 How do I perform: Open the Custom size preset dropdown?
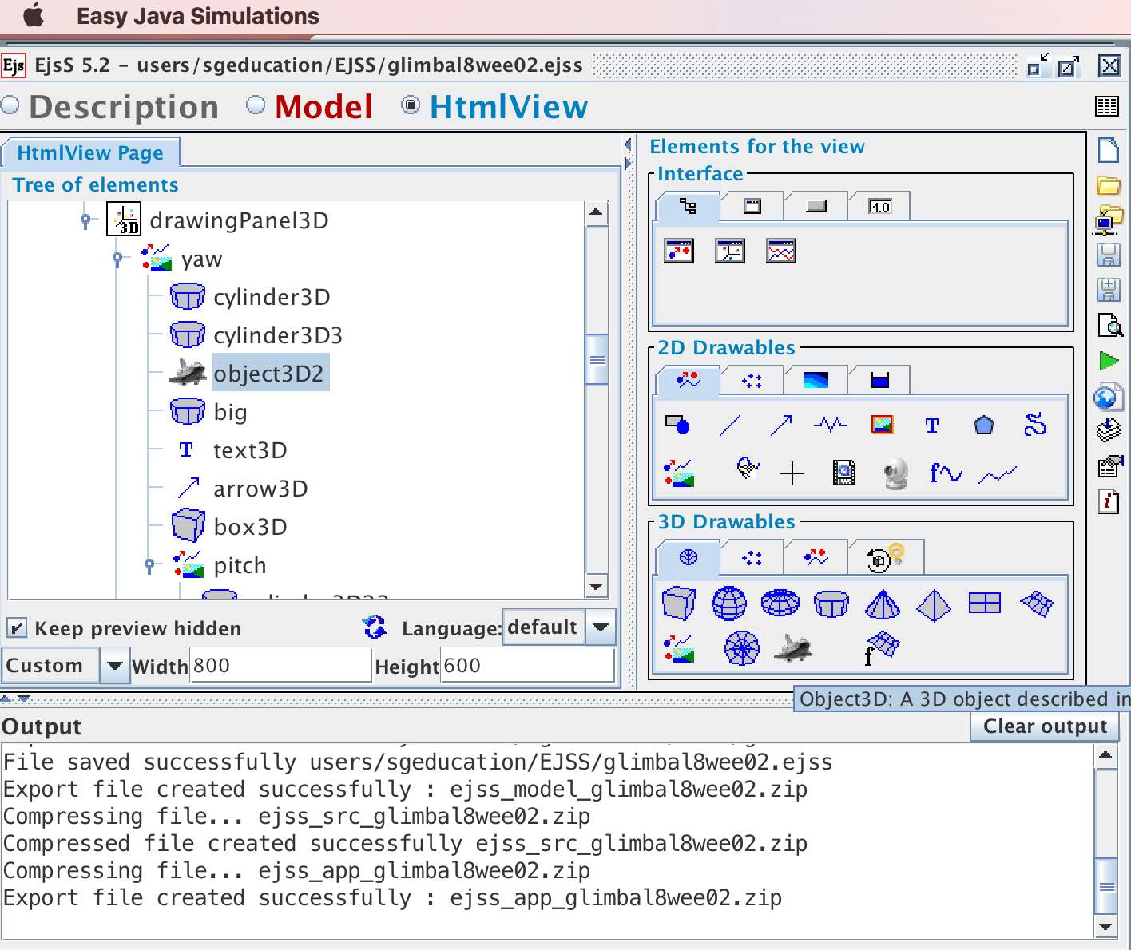pos(115,665)
